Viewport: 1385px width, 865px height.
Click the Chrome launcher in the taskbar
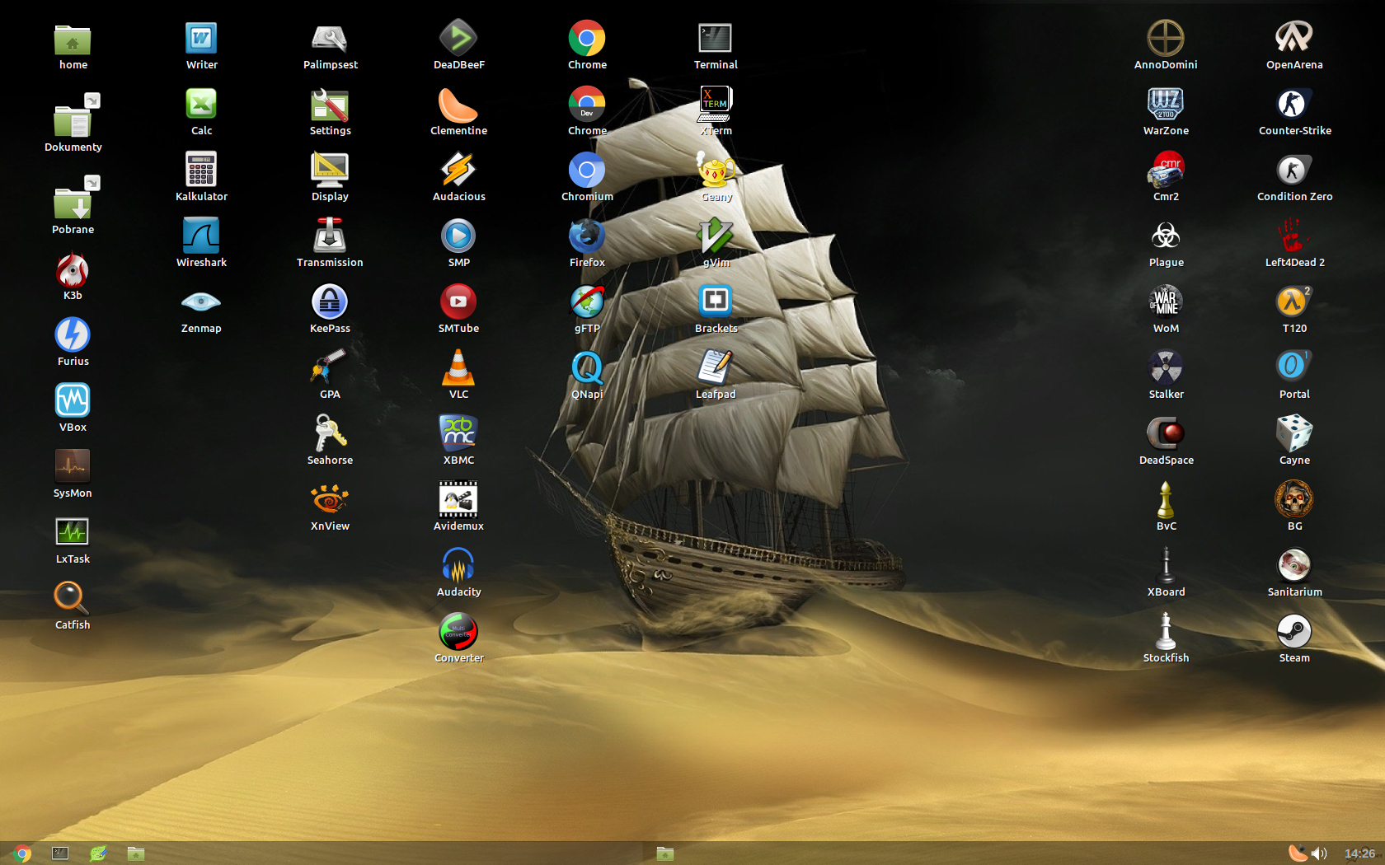click(23, 853)
